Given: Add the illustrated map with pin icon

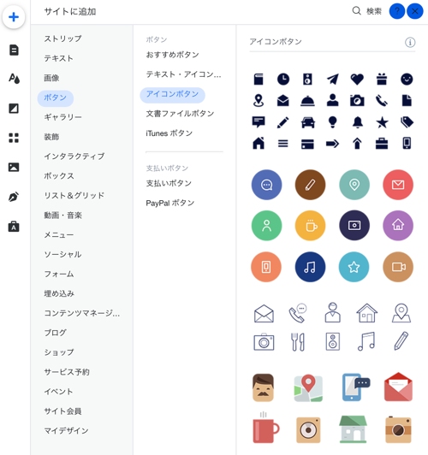Looking at the screenshot, I should click(x=308, y=388).
